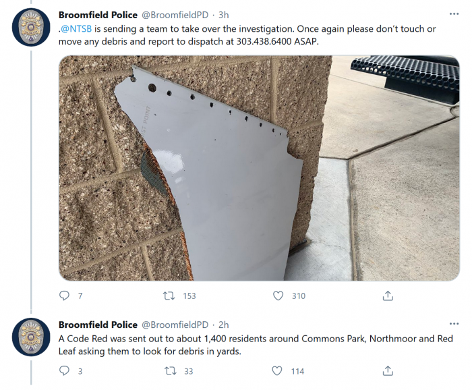Open the @NTSB mention link
This screenshot has height=390, width=472.
click(x=76, y=29)
